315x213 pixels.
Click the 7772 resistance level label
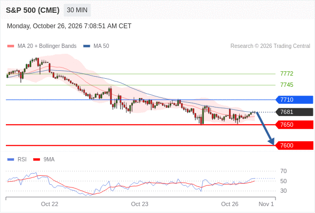[x=287, y=73]
